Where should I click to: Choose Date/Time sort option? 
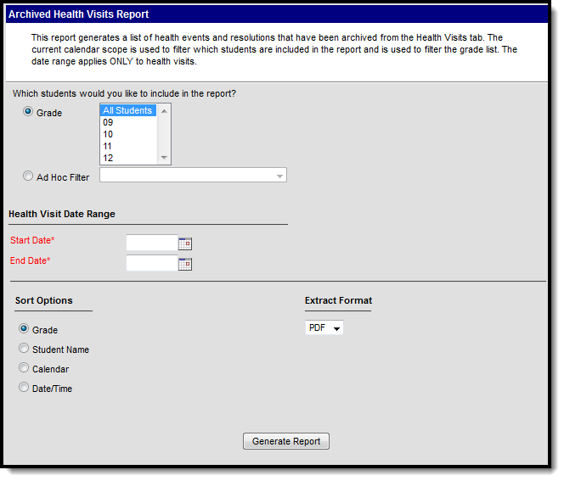(24, 387)
